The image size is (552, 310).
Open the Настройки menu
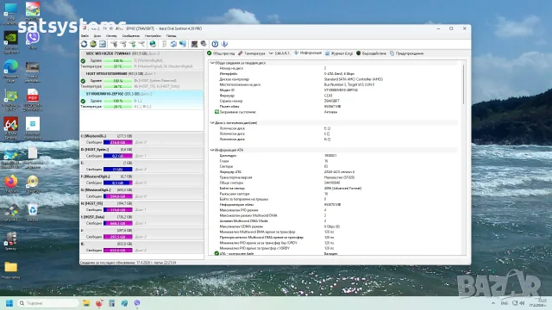coord(153,36)
